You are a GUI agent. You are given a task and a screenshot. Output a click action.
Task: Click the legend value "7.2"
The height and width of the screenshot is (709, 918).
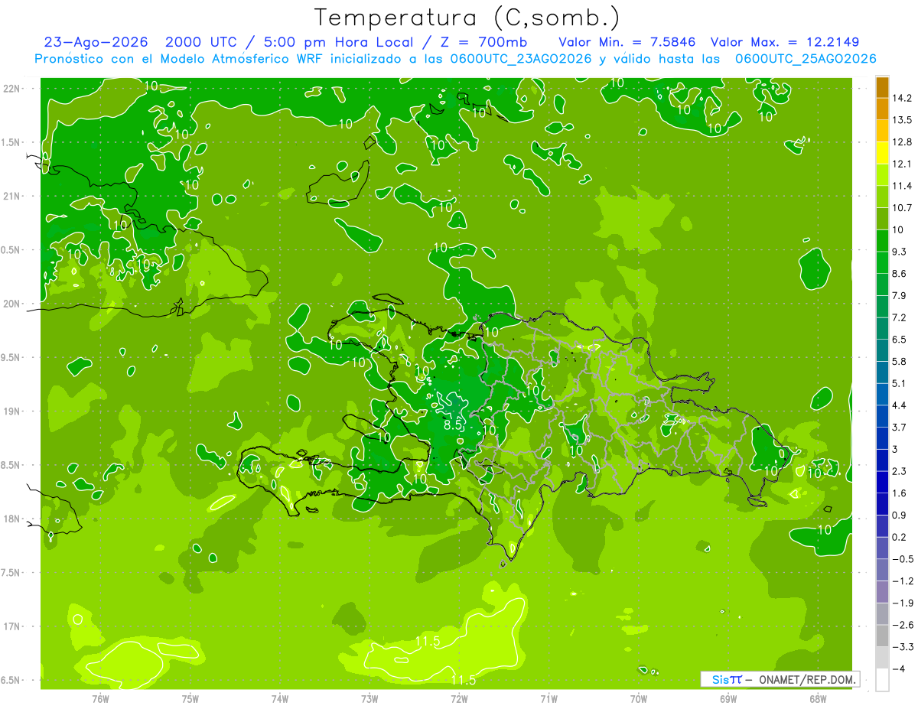pos(901,317)
